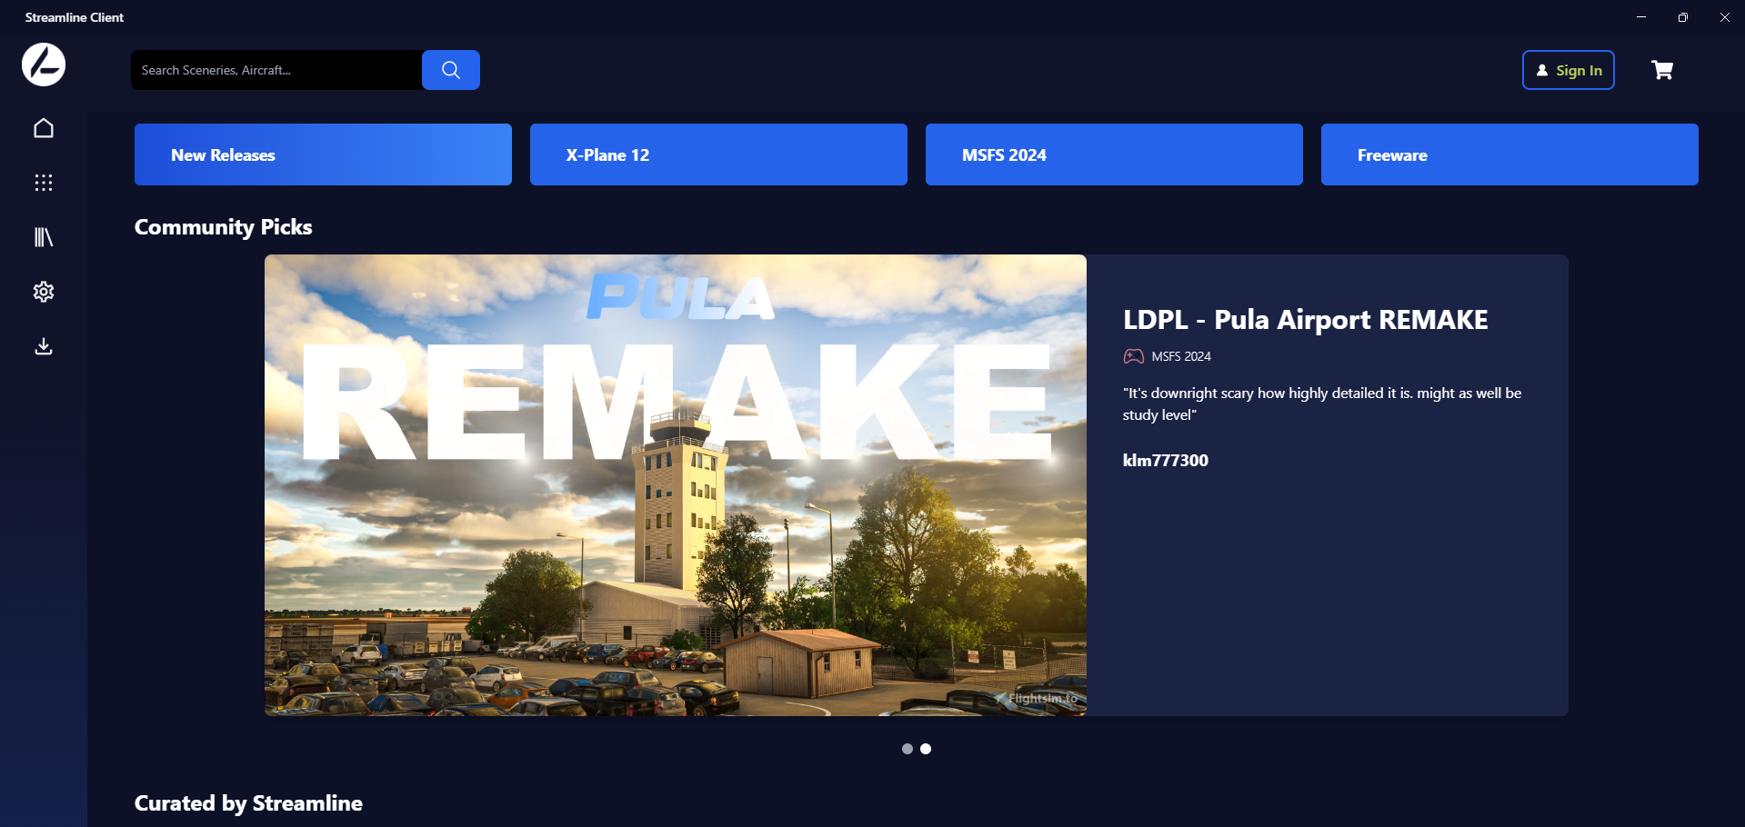Open the grid browse icon in sidebar
Viewport: 1745px width, 827px height.
point(44,183)
